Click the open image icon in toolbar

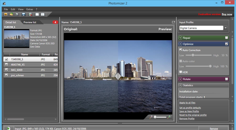6,14
